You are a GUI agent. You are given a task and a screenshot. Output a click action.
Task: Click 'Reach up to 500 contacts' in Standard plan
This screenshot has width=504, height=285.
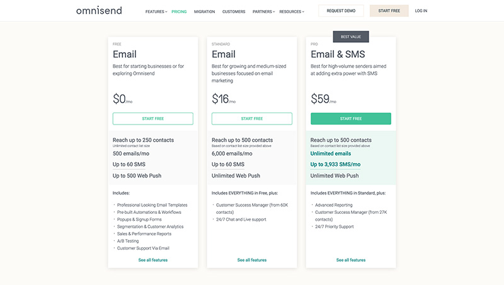242,140
